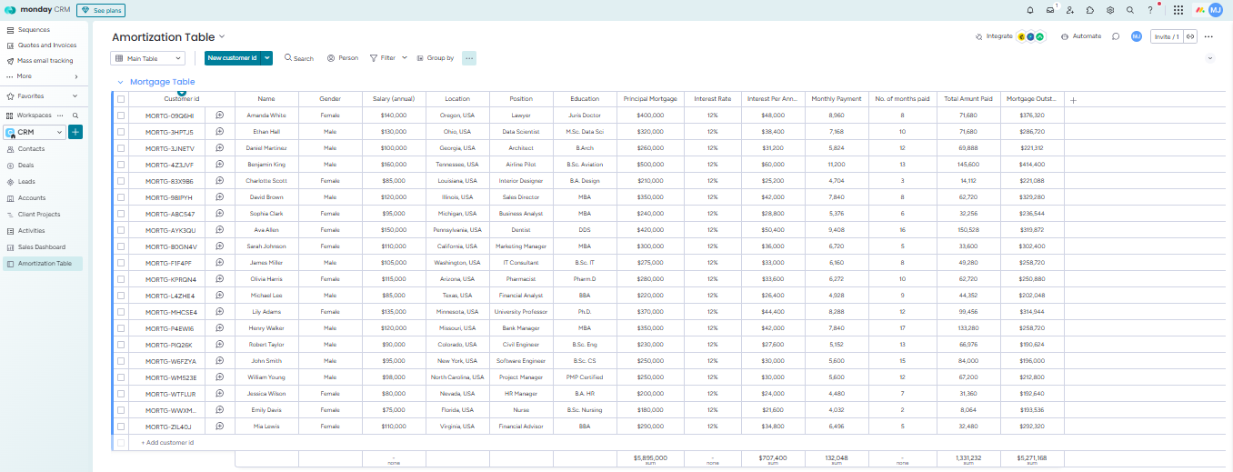Screen dimensions: 1233x472
Task: Open the Amortization Table title dropdown arrow
Action: click(x=222, y=37)
